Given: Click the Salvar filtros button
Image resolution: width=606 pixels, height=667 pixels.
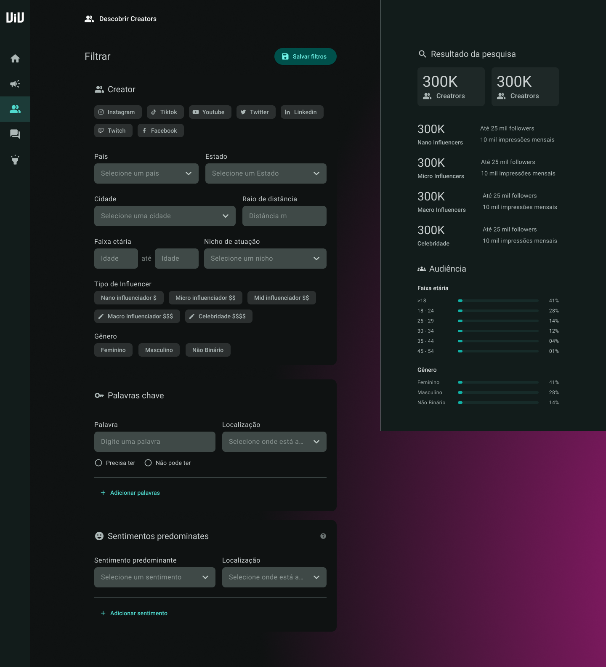Looking at the screenshot, I should coord(306,56).
